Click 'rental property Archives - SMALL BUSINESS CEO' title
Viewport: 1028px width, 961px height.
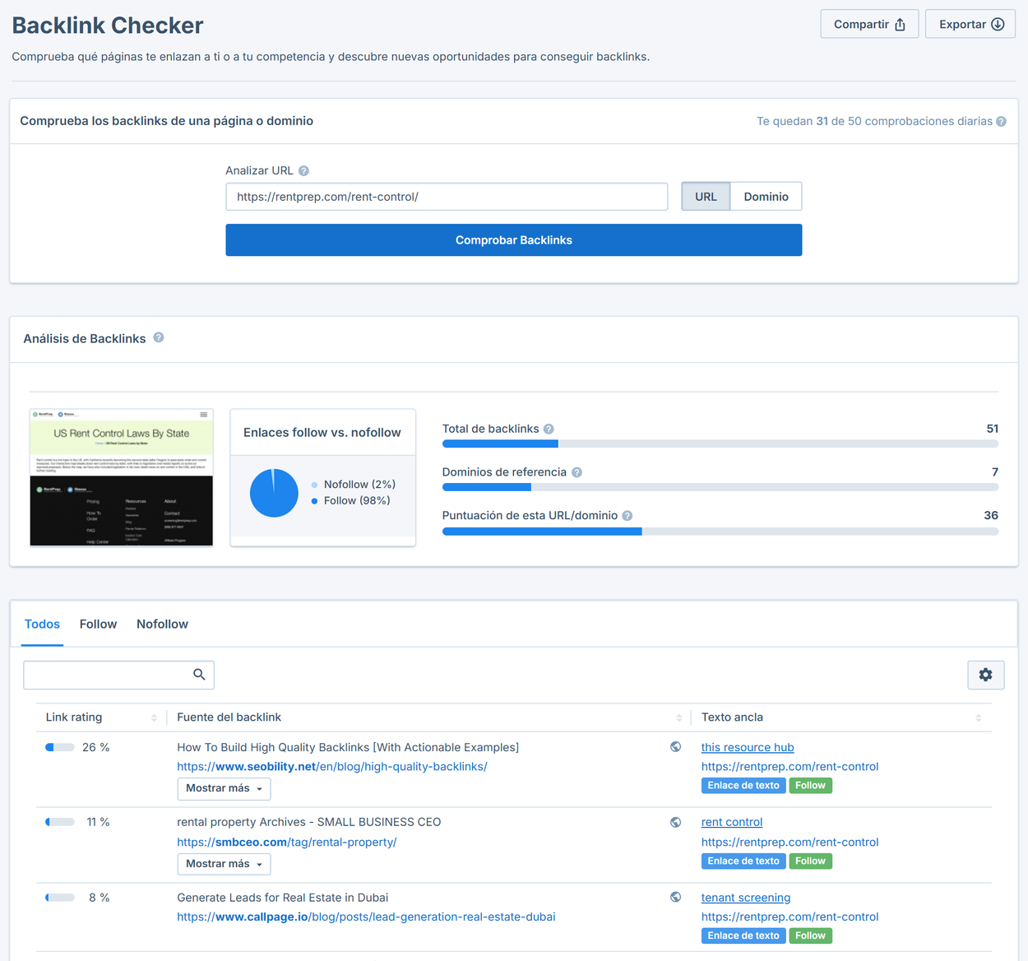[309, 822]
